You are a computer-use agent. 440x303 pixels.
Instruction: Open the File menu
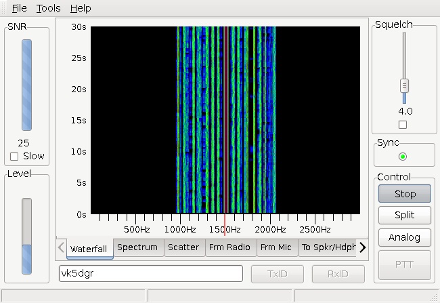click(x=19, y=8)
